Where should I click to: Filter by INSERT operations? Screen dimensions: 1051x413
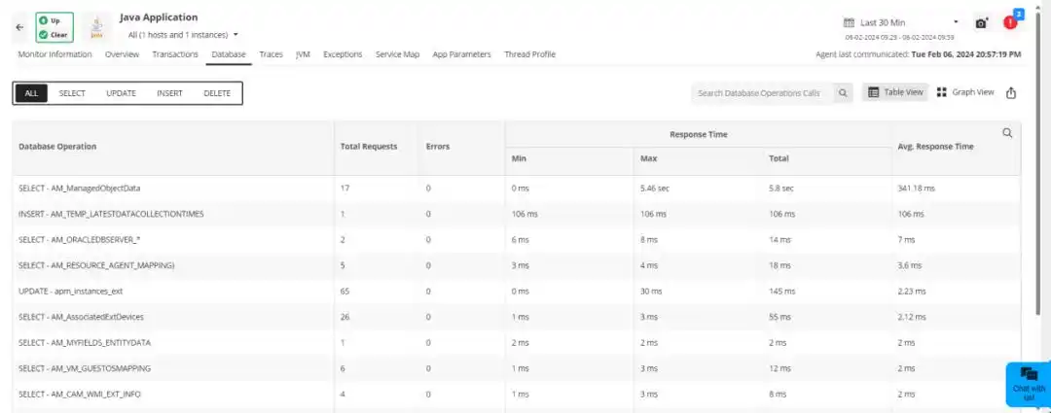pos(169,93)
